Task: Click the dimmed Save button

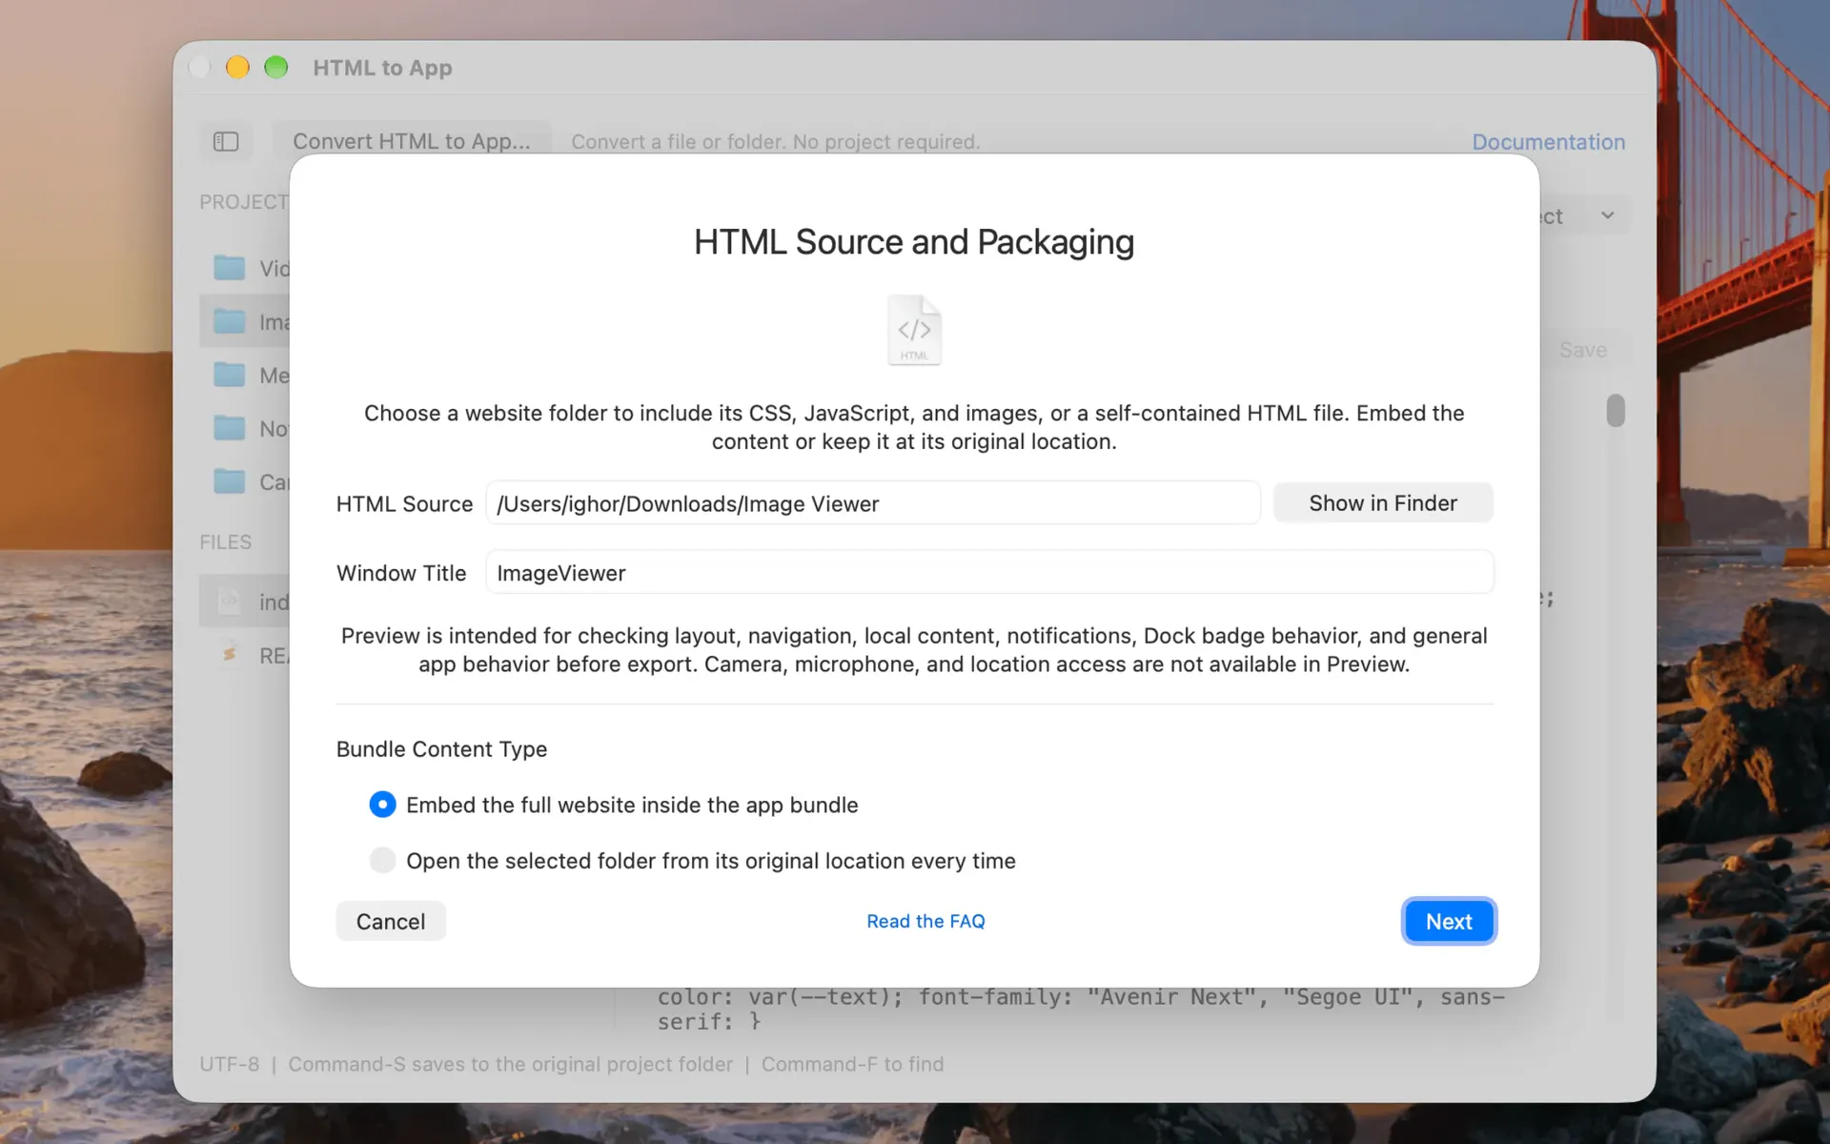Action: [1583, 350]
